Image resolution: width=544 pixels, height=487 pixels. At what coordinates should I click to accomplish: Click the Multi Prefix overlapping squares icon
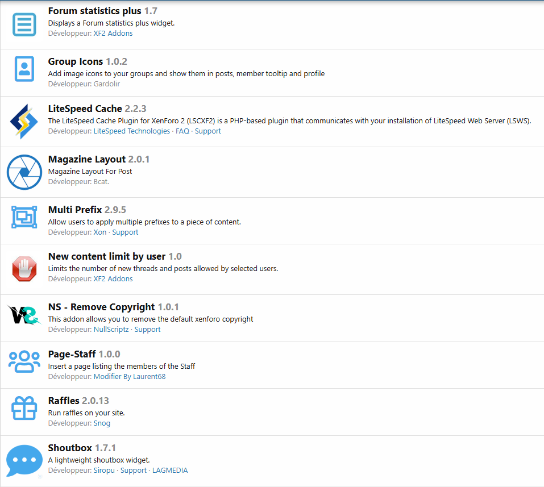[x=24, y=217]
